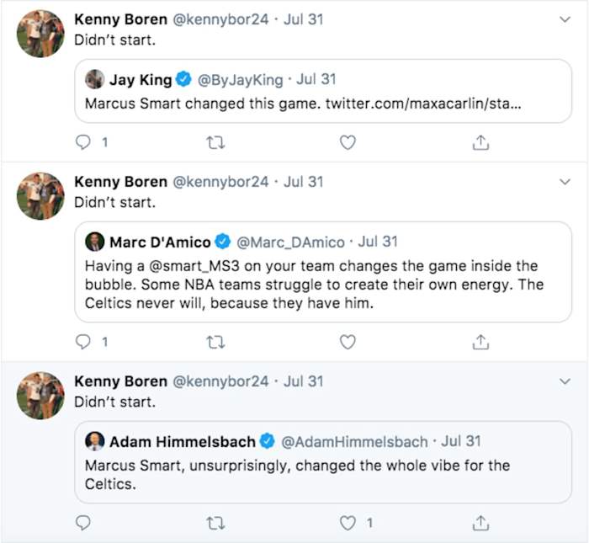The width and height of the screenshot is (589, 543).
Task: Retweet the tweet quoting Adam Himmelsbach
Action: 215,523
